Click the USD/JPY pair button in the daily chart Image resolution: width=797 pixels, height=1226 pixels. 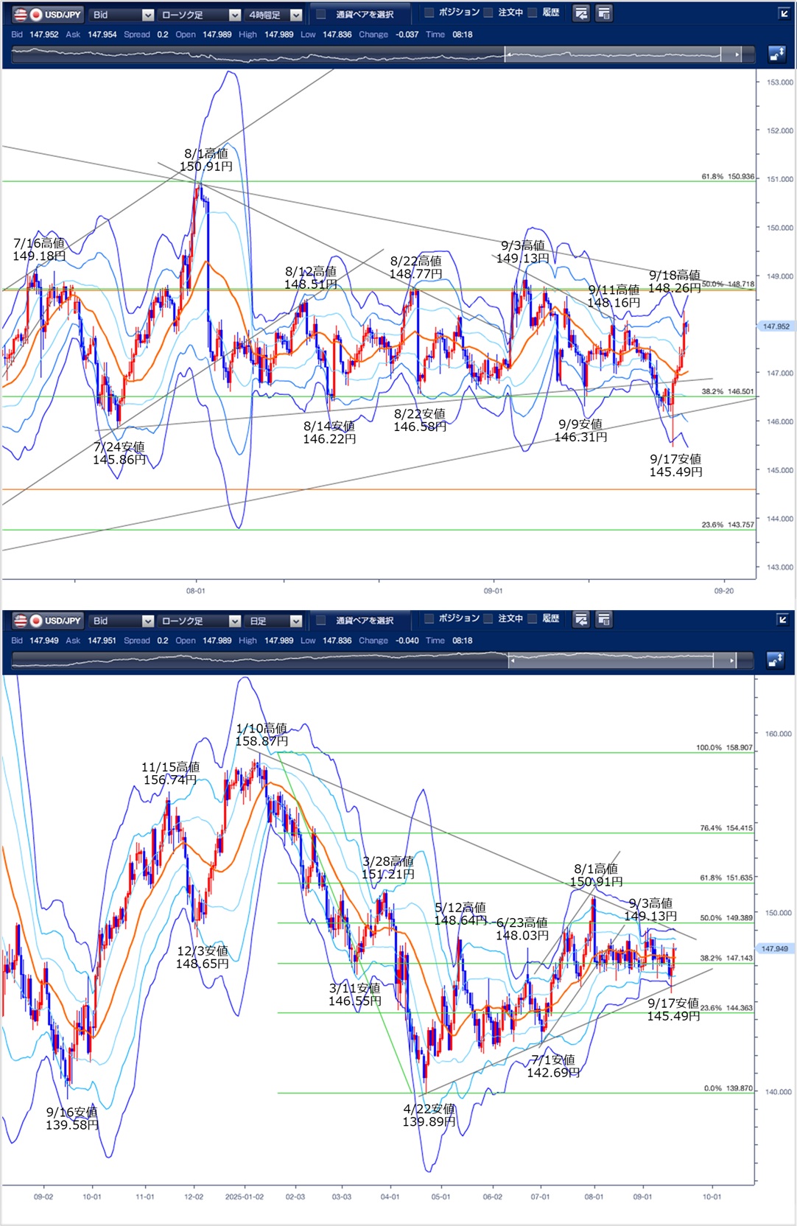point(48,621)
